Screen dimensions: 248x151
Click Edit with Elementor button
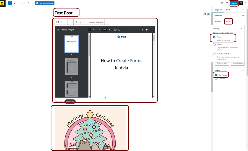coord(45,3)
